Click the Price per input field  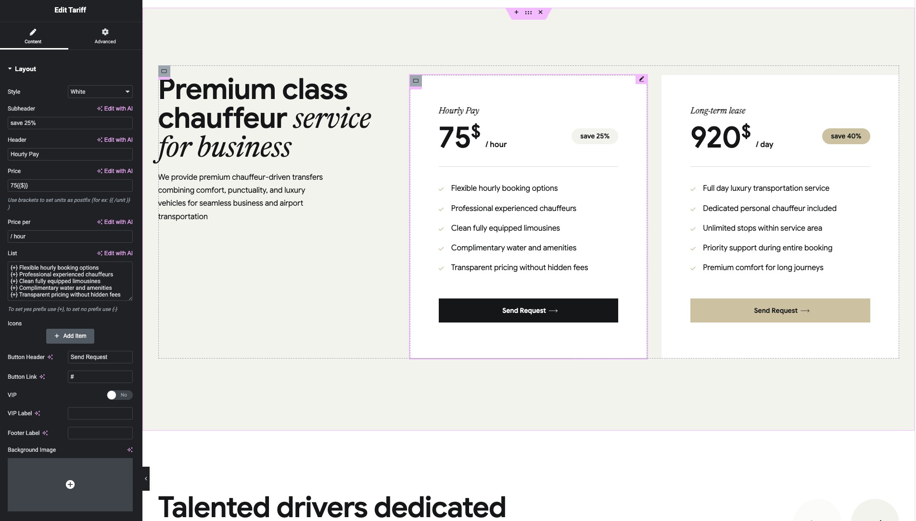pyautogui.click(x=70, y=236)
